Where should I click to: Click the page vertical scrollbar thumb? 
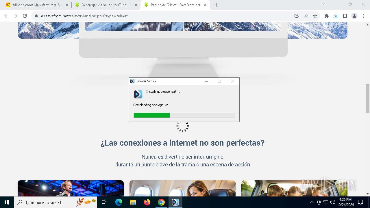(x=368, y=98)
